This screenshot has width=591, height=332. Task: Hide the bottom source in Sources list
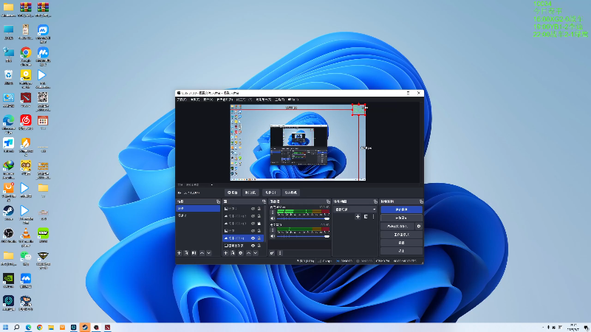click(x=253, y=246)
